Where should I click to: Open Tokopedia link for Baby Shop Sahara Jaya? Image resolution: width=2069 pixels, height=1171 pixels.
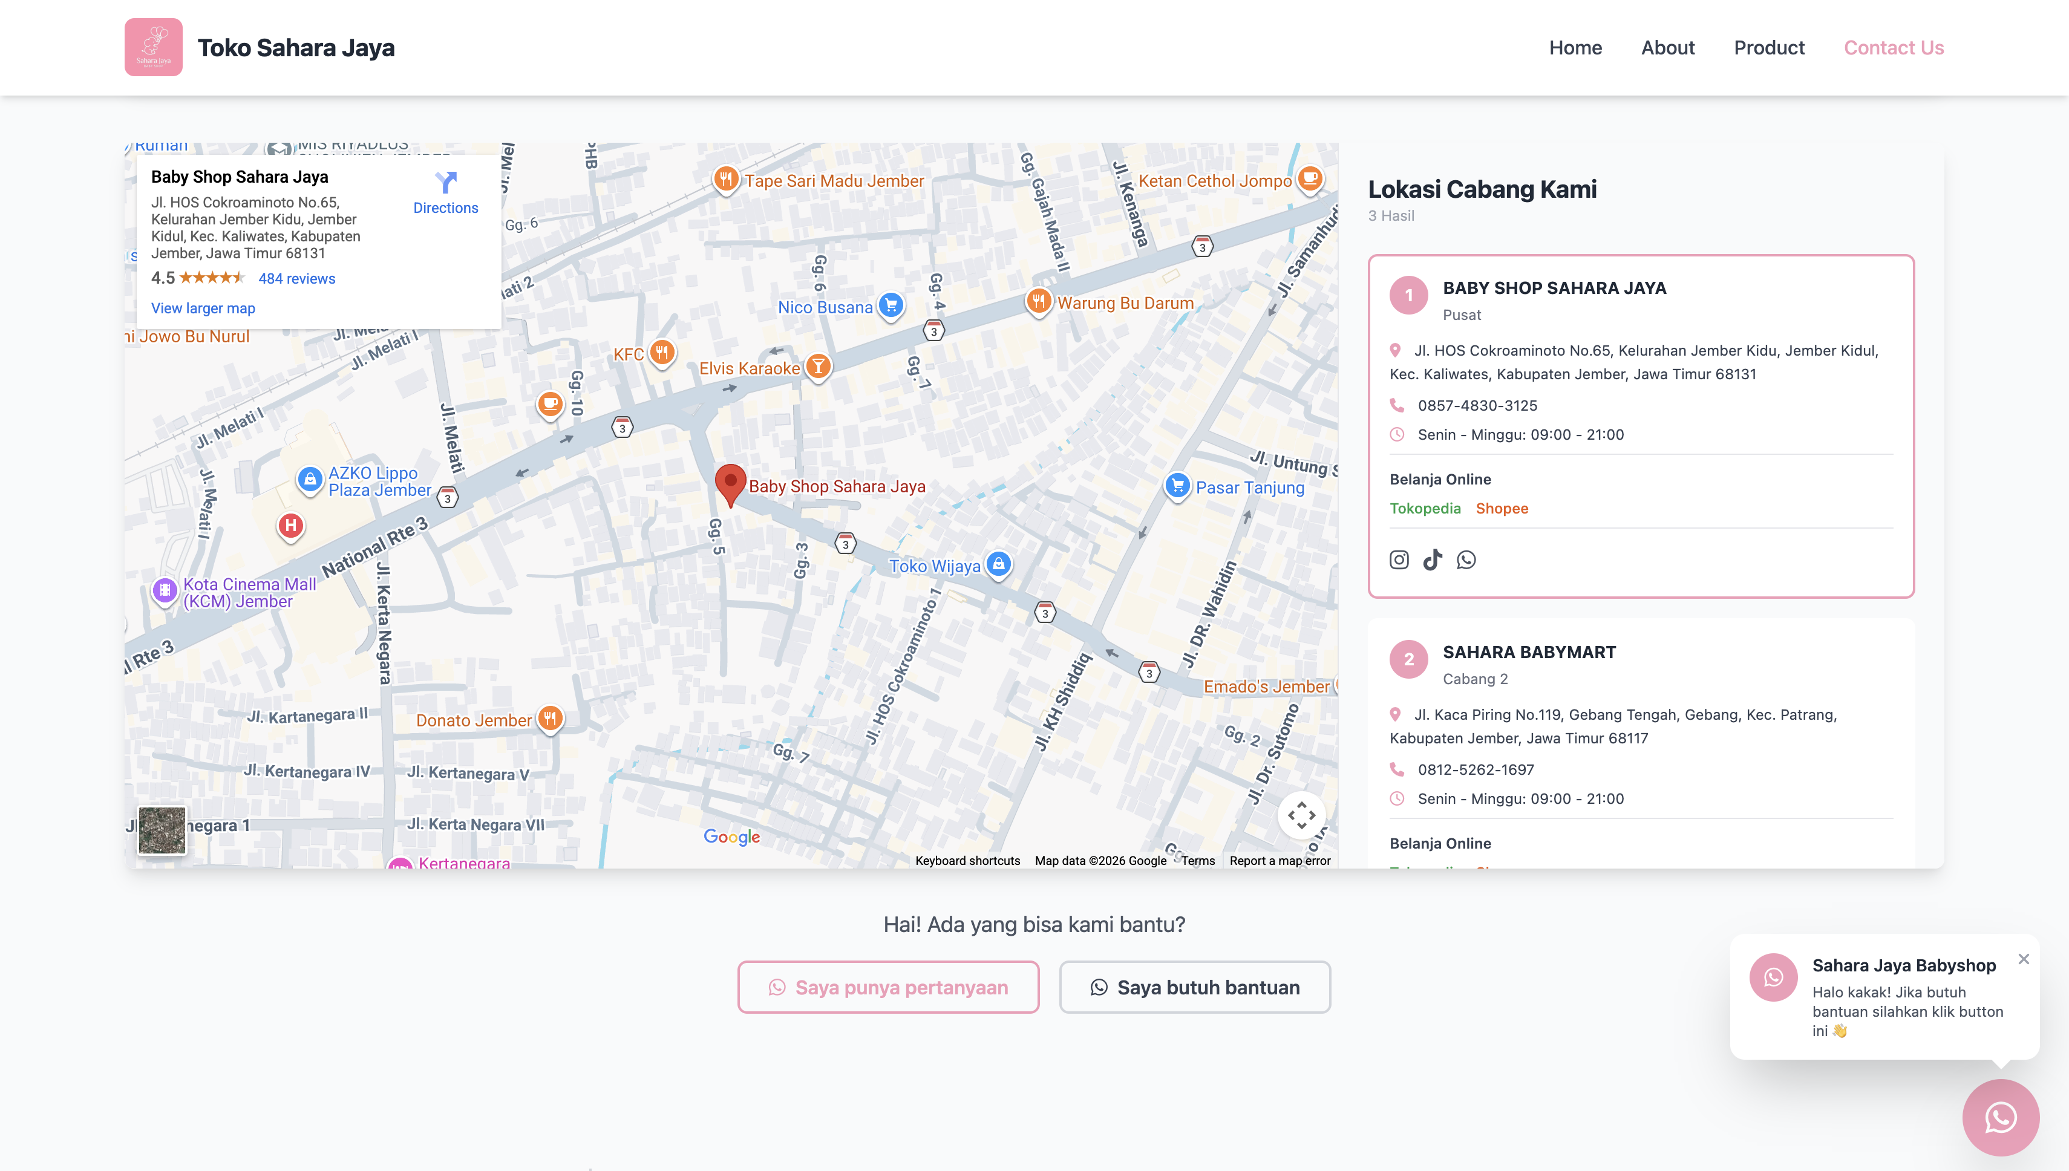(1425, 508)
